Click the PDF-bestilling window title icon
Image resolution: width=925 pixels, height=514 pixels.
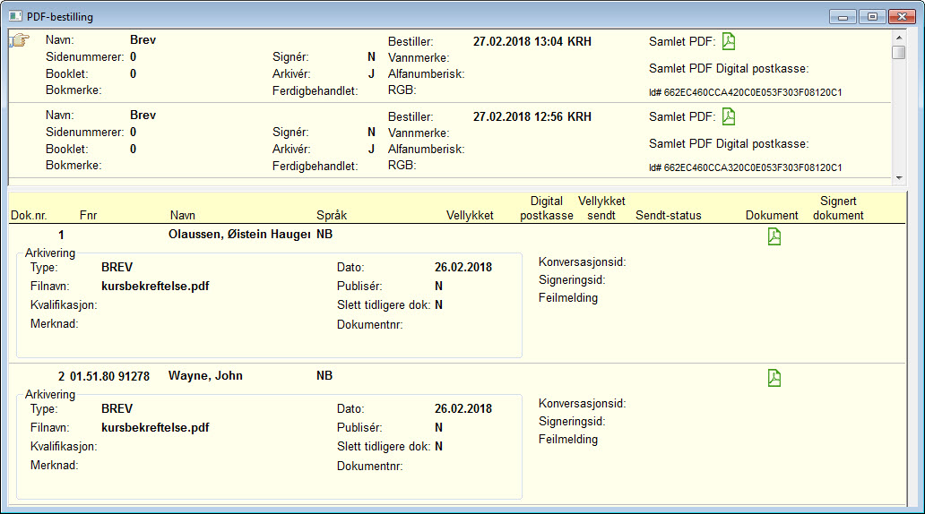click(x=15, y=16)
